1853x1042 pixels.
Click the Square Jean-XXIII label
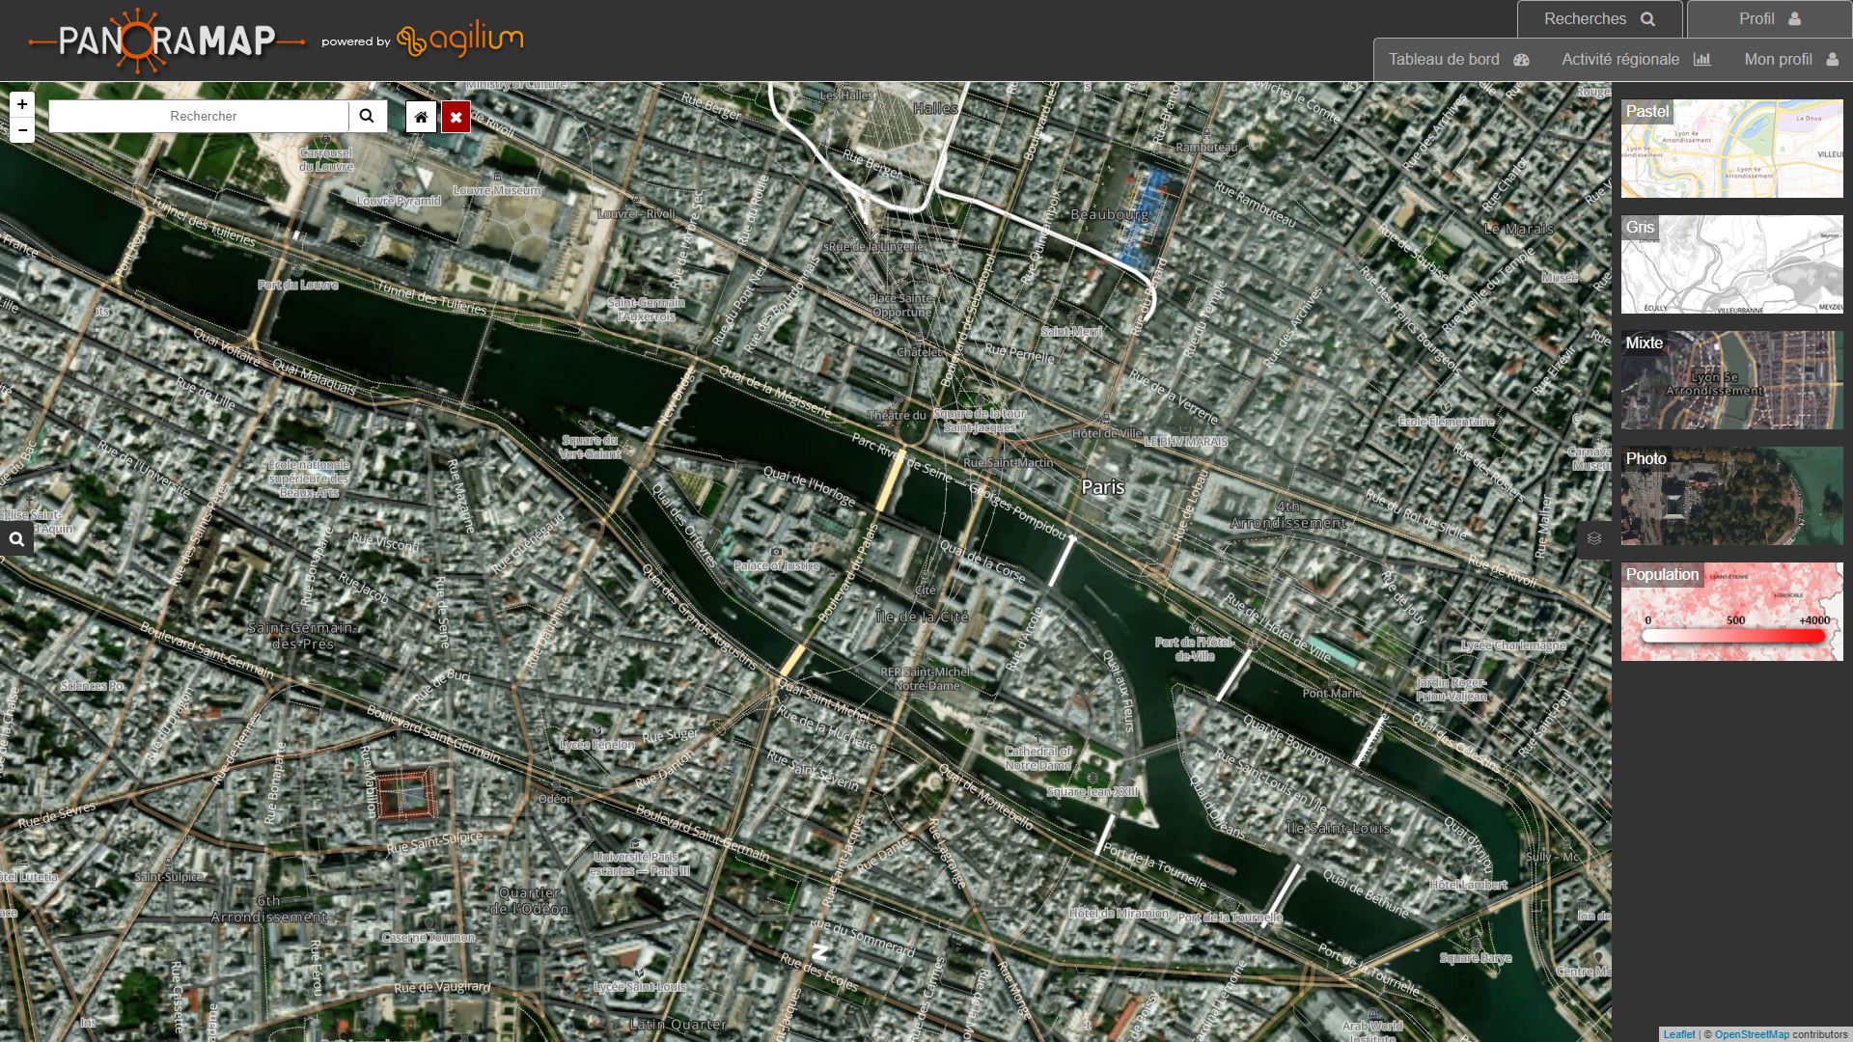click(x=1092, y=792)
